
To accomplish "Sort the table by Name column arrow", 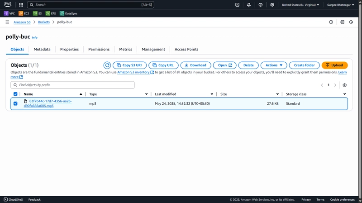I will [81, 94].
